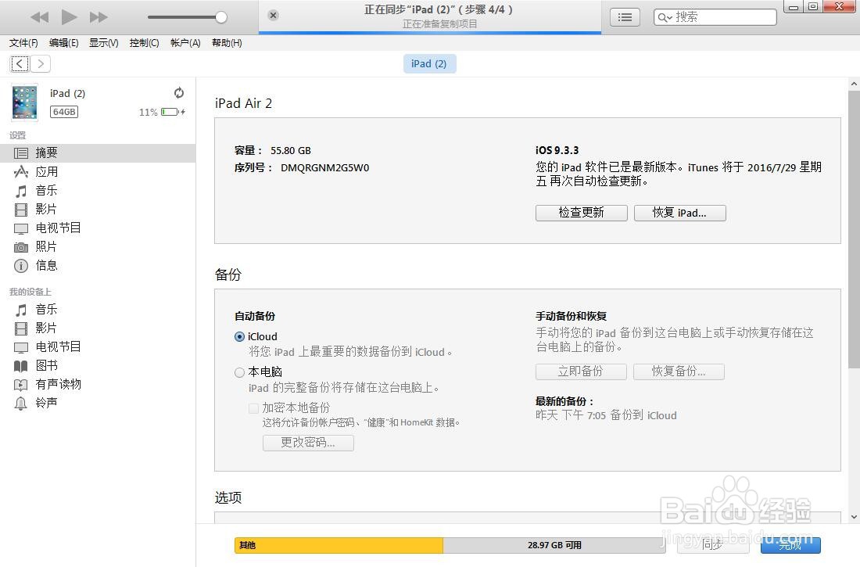Viewport: 860px width, 567px height.
Task: Click the sync spinner icon beside iPad (2)
Action: pos(179,93)
